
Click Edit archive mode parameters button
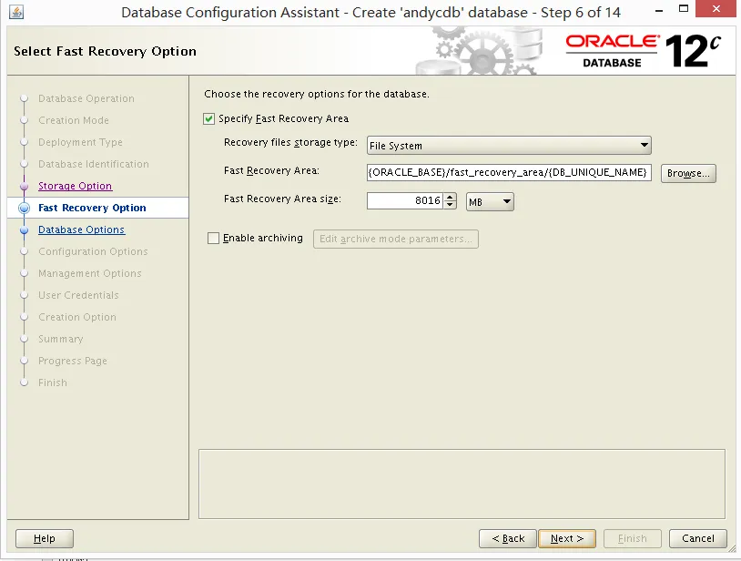click(396, 239)
